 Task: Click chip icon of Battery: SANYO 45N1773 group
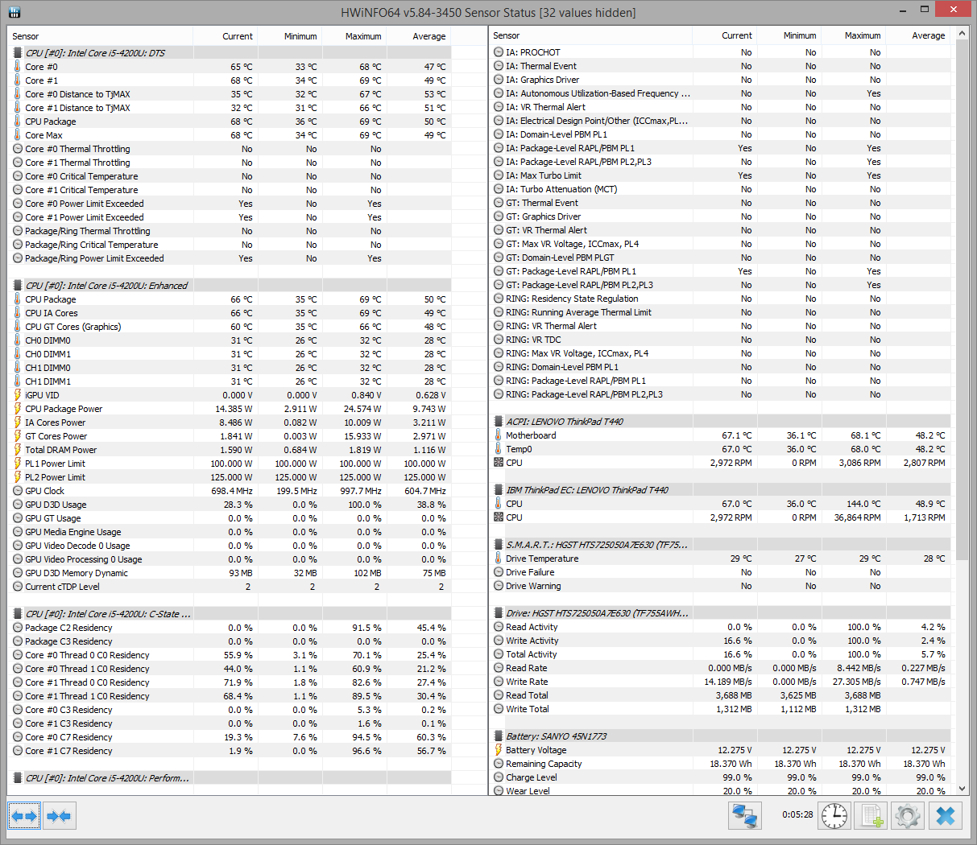499,736
